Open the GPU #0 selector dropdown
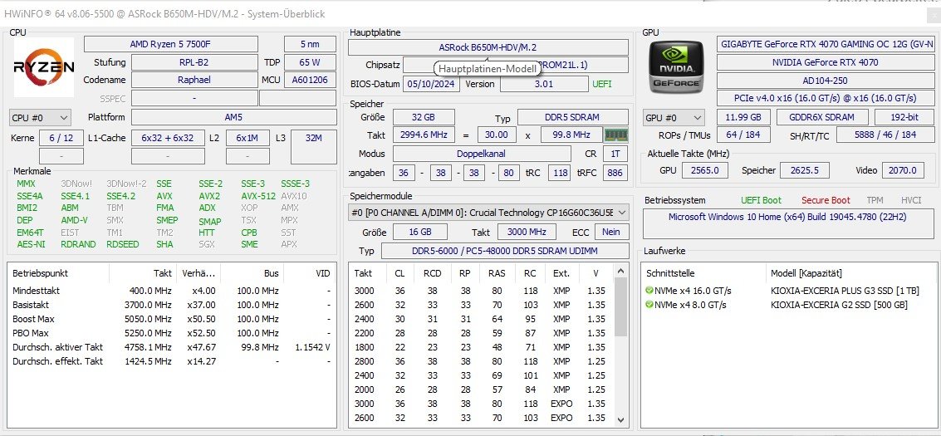This screenshot has height=436, width=941. pyautogui.click(x=674, y=118)
